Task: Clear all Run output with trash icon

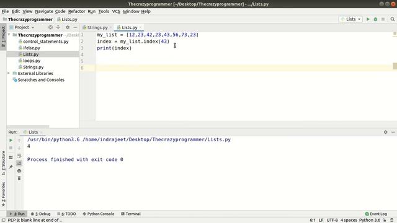Action: coord(19,178)
